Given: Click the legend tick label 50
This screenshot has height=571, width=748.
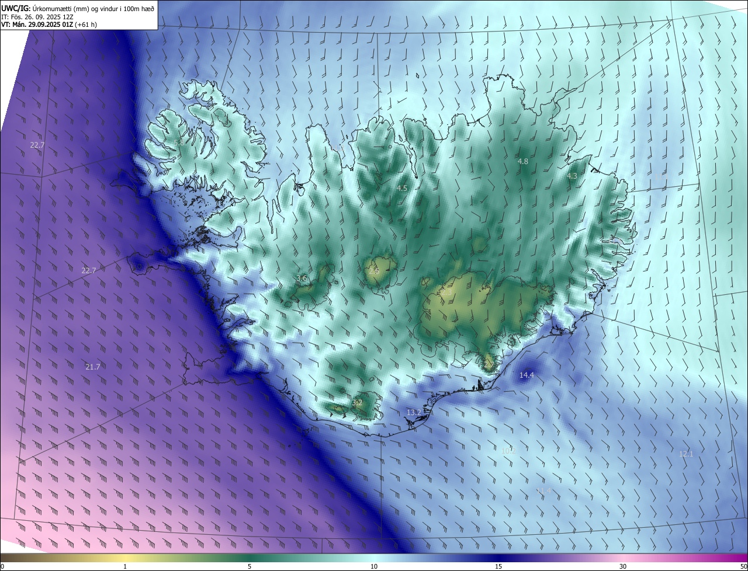Looking at the screenshot, I should pyautogui.click(x=743, y=566).
